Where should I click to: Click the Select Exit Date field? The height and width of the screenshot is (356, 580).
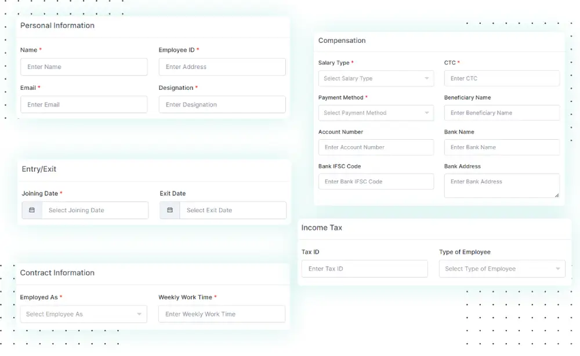pyautogui.click(x=233, y=210)
